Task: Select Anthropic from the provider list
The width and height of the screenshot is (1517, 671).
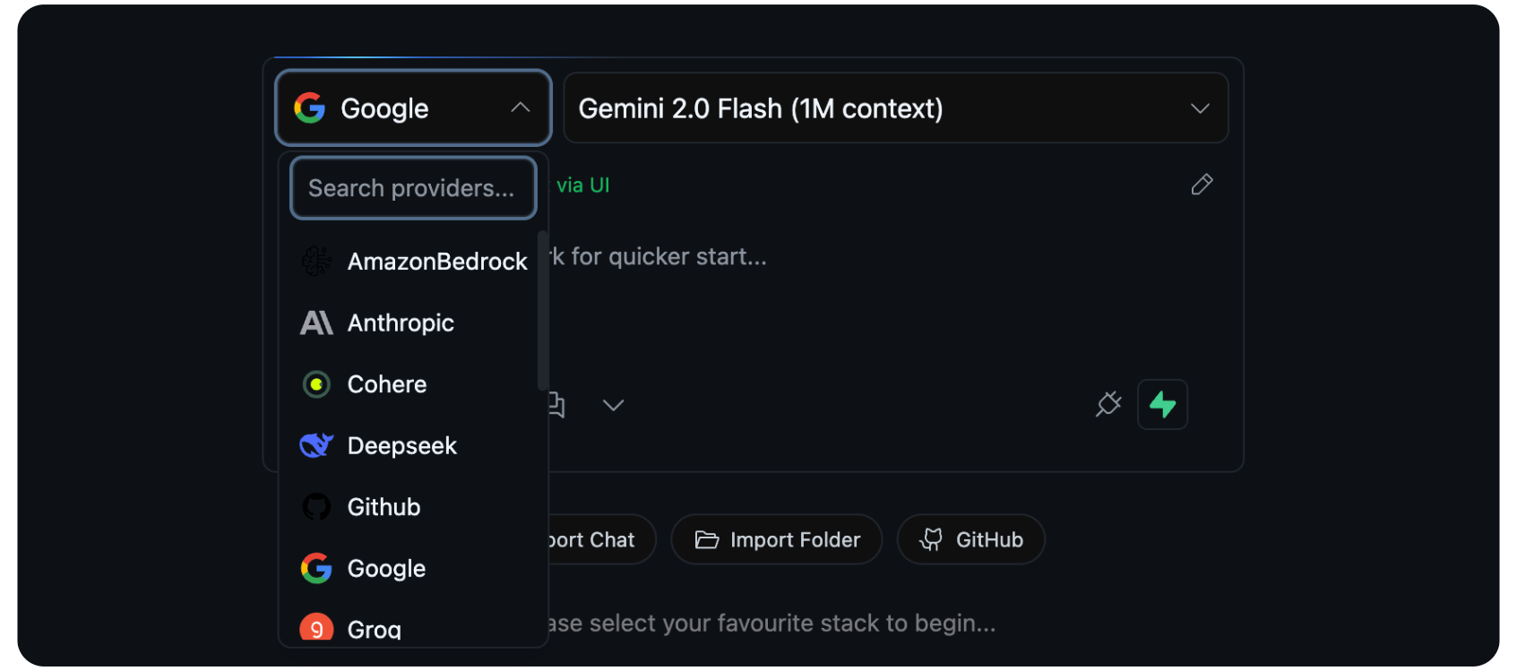Action: tap(400, 323)
